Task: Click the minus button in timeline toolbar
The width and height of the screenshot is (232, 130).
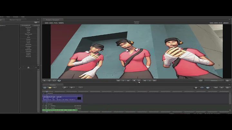Action: pos(81,88)
